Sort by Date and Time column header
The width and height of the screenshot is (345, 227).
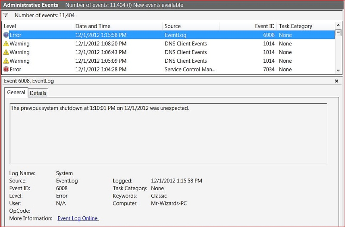click(x=118, y=26)
